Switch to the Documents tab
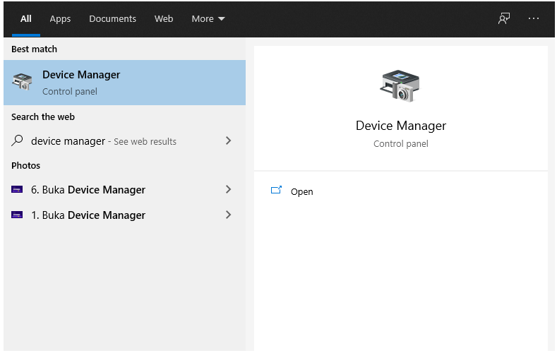Viewport: 557px width, 353px height. point(112,18)
